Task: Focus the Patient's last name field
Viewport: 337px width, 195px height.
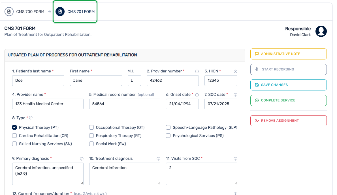Action: tap(38, 81)
